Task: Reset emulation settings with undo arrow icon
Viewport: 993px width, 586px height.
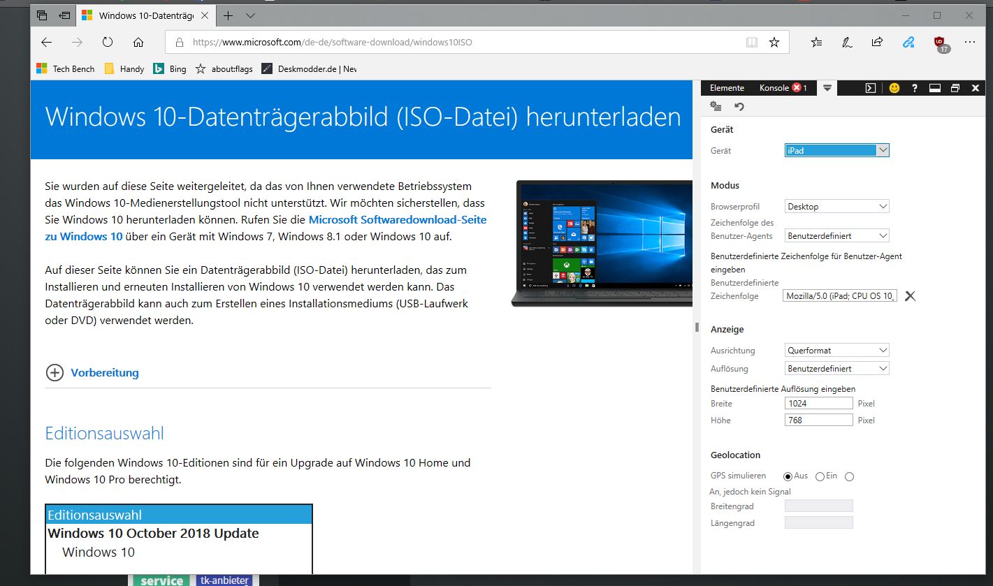Action: (739, 106)
